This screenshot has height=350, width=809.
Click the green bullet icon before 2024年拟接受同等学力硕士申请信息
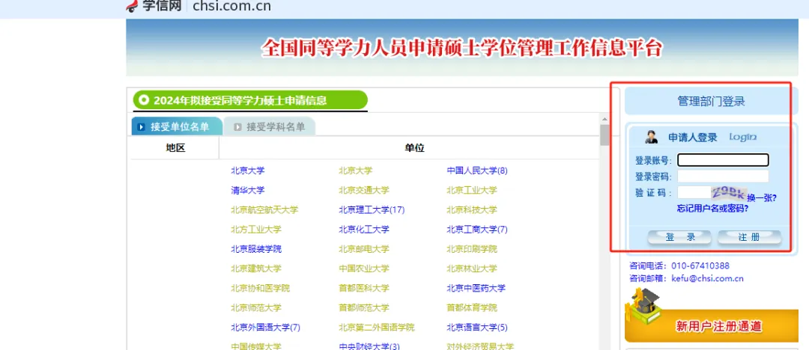[143, 100]
